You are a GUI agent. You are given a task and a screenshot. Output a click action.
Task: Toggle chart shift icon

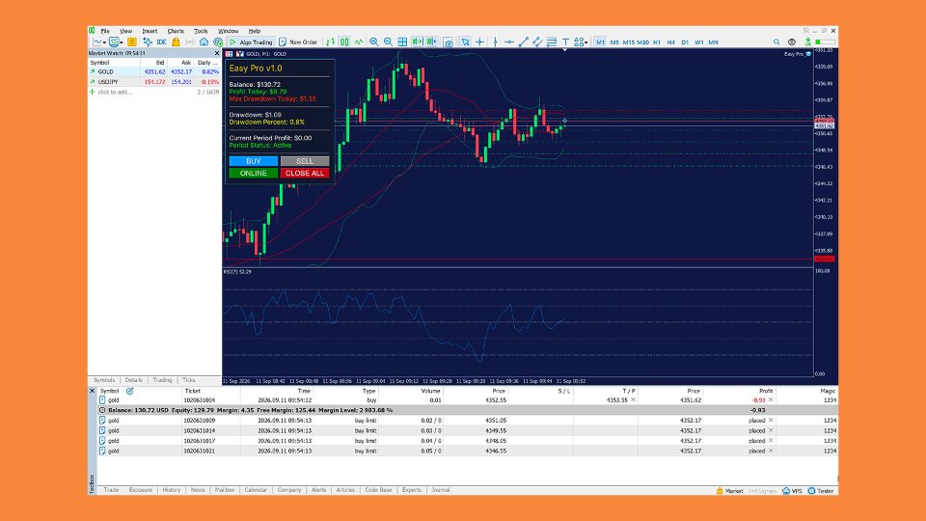(x=432, y=41)
